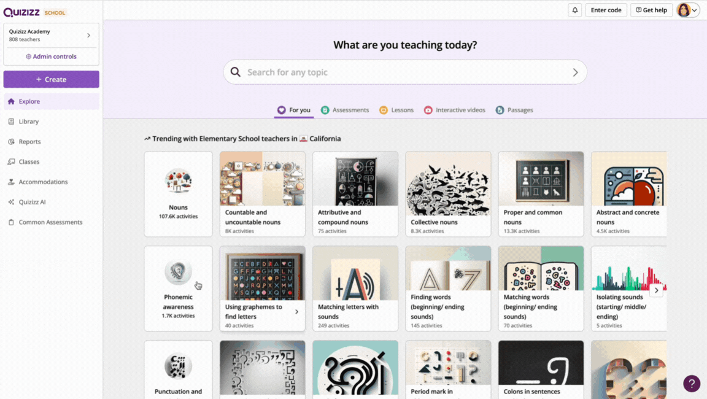This screenshot has height=399, width=707.
Task: Click the Accommodations sidebar icon
Action: [x=11, y=182]
